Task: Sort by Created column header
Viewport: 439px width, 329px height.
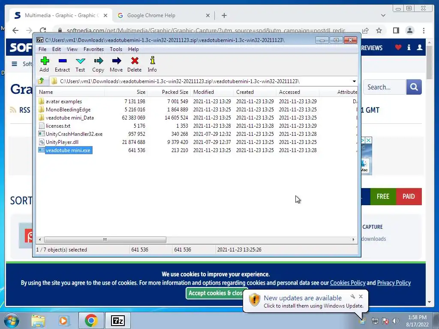Action: (x=255, y=92)
